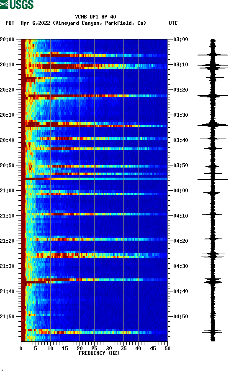Click the '21:30' PDT time label
231x375 pixels.
7,266
